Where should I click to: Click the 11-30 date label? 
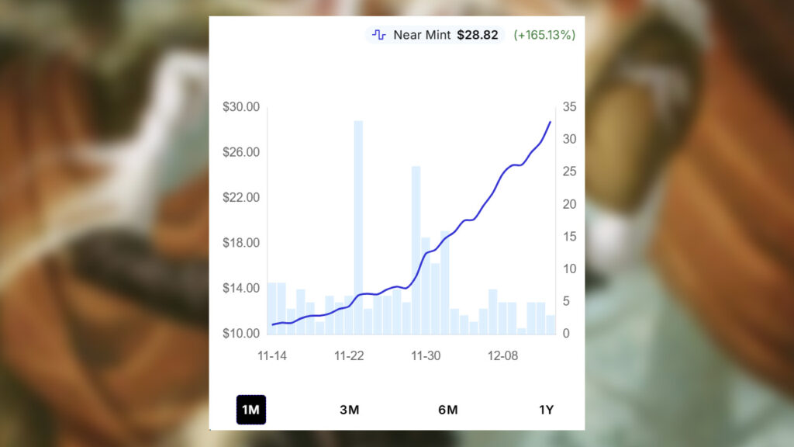426,356
